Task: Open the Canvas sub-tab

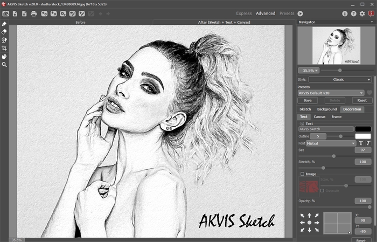Action: point(319,116)
